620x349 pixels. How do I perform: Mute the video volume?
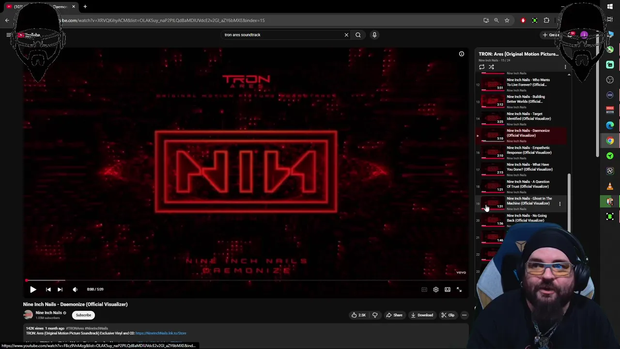point(75,289)
